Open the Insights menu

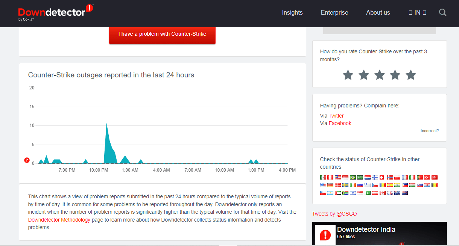[x=292, y=13]
